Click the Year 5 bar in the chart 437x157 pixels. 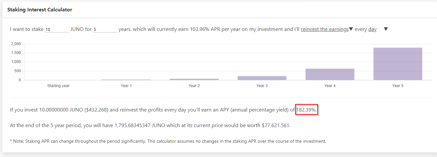[398, 64]
